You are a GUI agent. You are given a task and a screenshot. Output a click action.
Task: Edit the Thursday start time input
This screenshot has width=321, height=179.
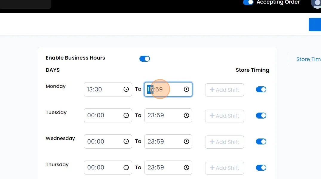tap(108, 167)
